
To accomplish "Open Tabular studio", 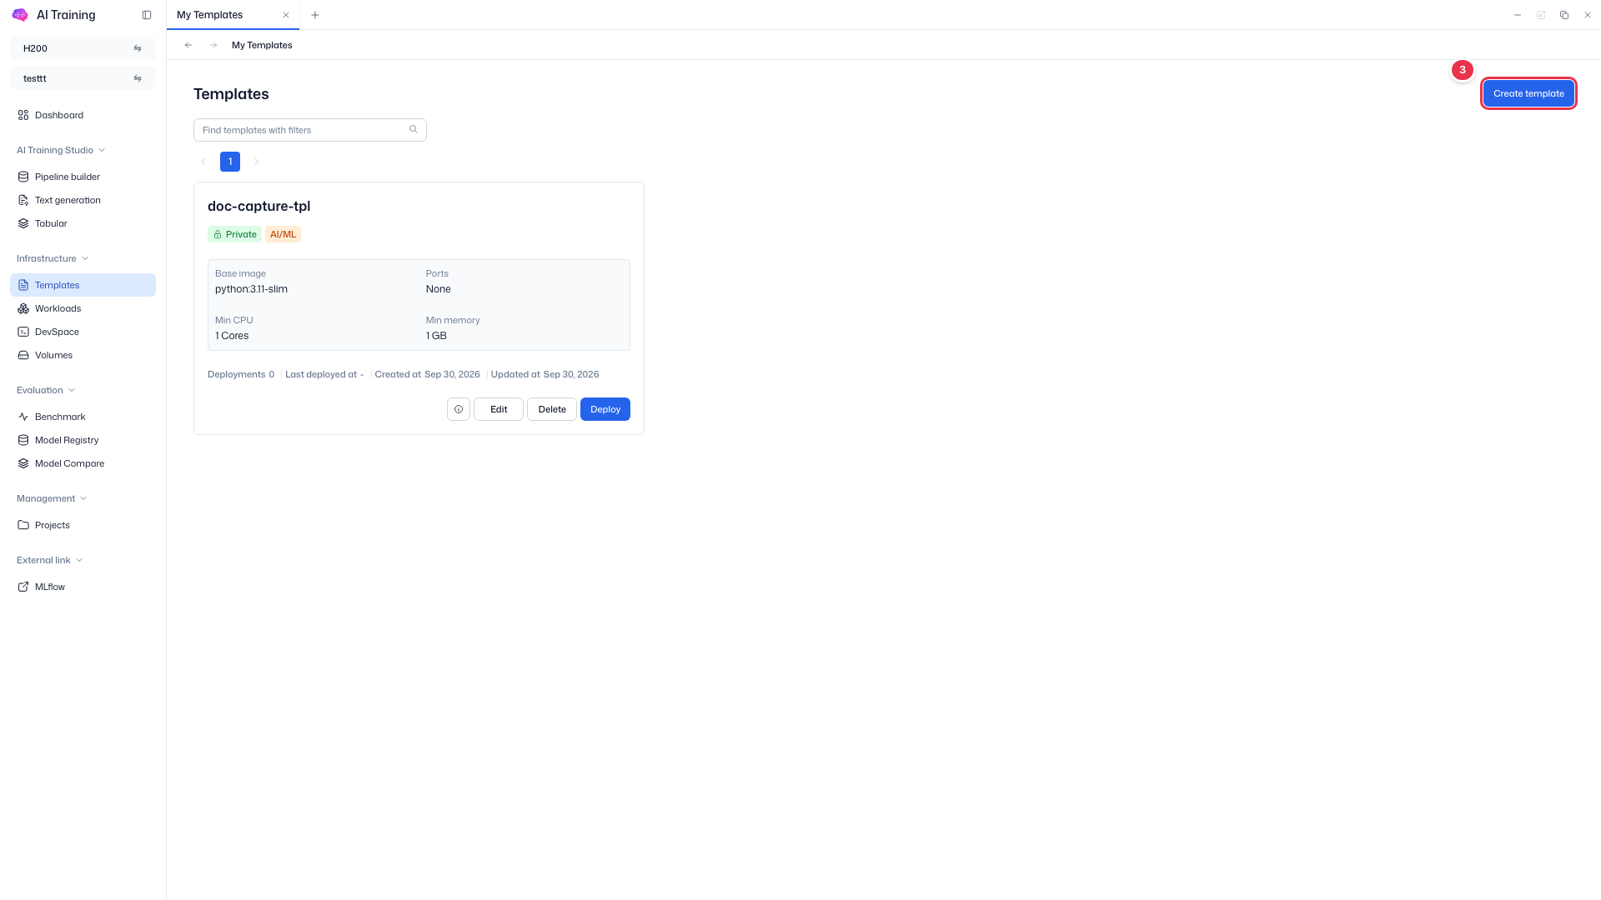I will pos(83,223).
